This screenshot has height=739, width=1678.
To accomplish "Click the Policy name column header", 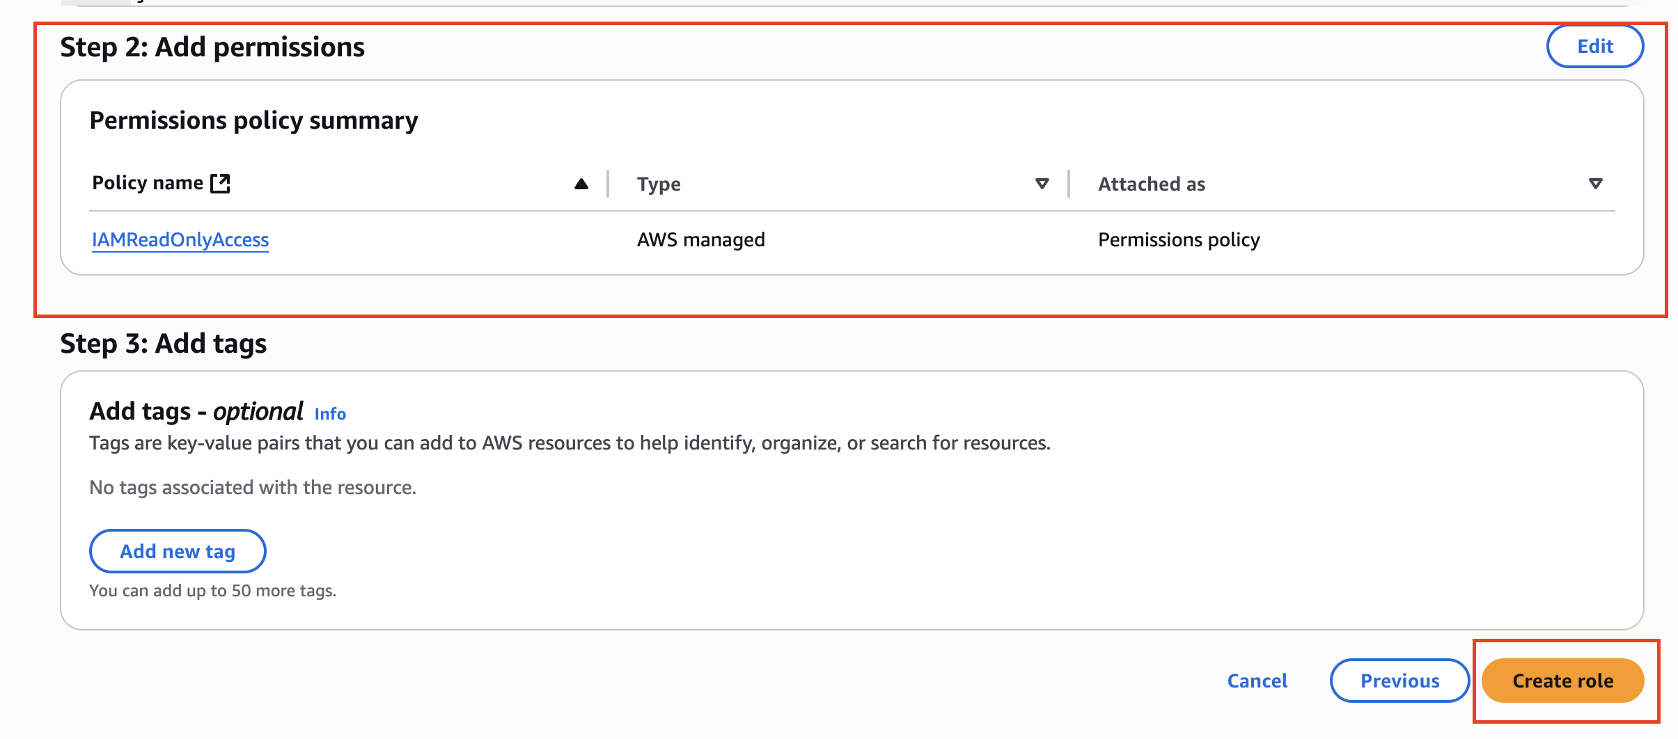I will (x=148, y=183).
